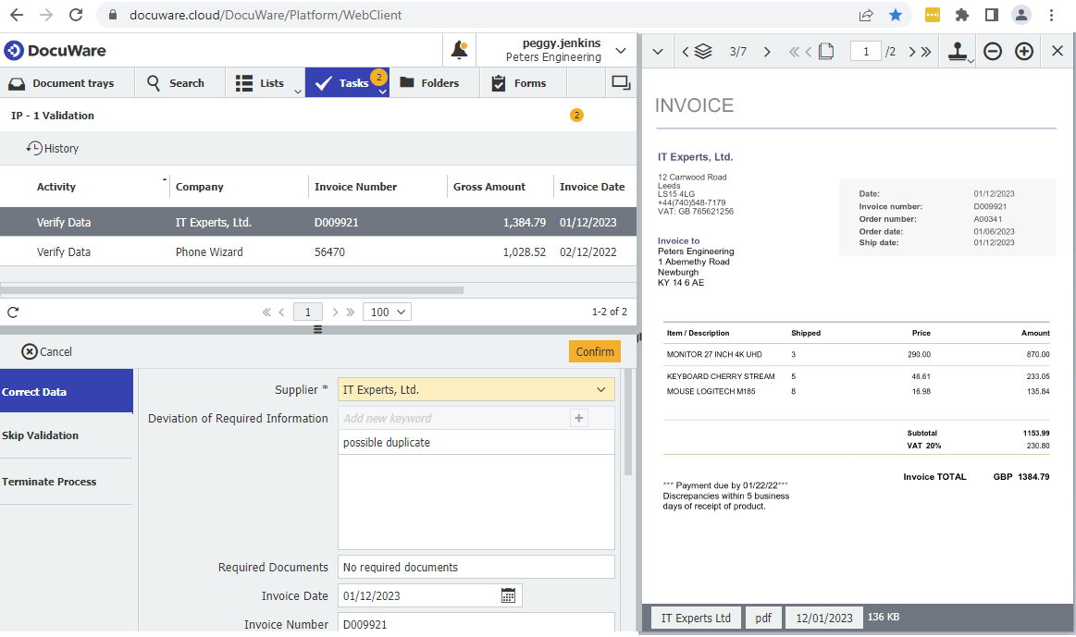The height and width of the screenshot is (637, 1076).
Task: Click the notifications bell icon
Action: point(459,51)
